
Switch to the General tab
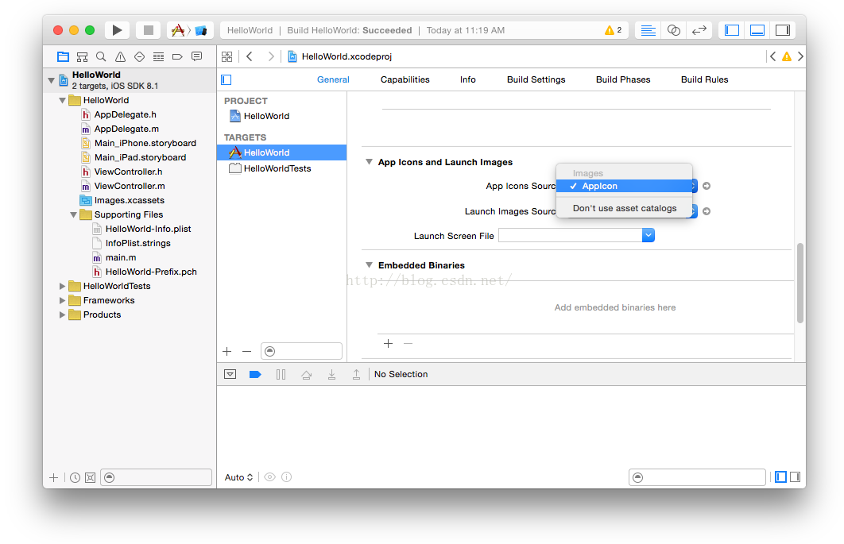333,79
